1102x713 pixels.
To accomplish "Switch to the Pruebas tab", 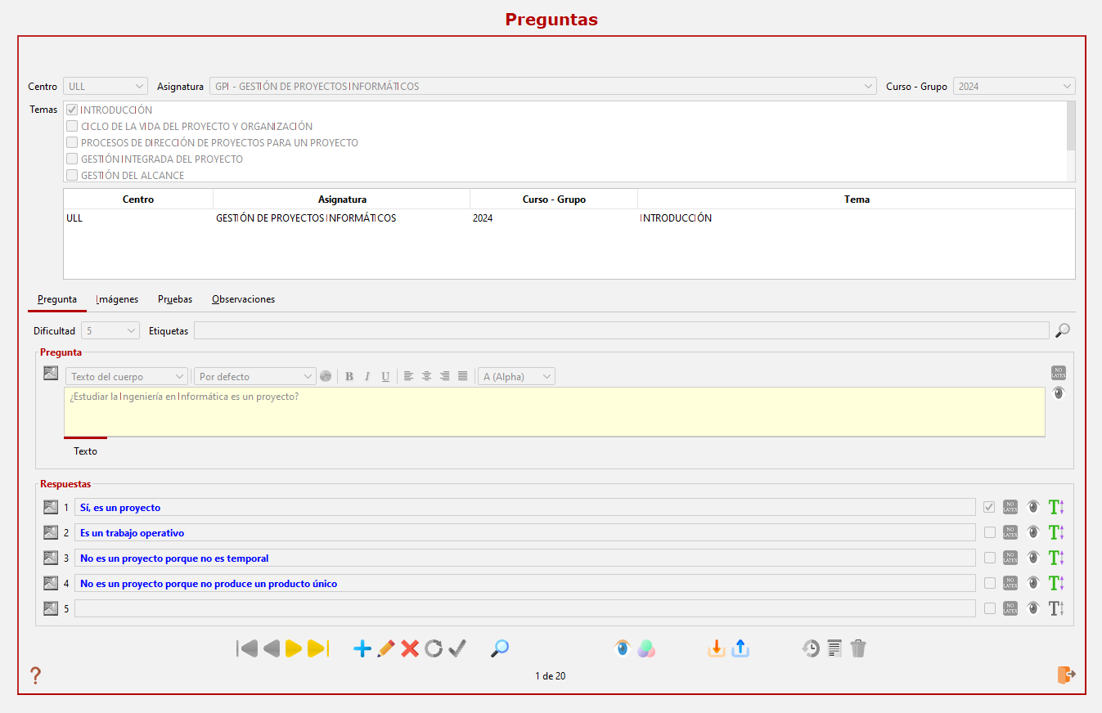I will click(x=175, y=299).
